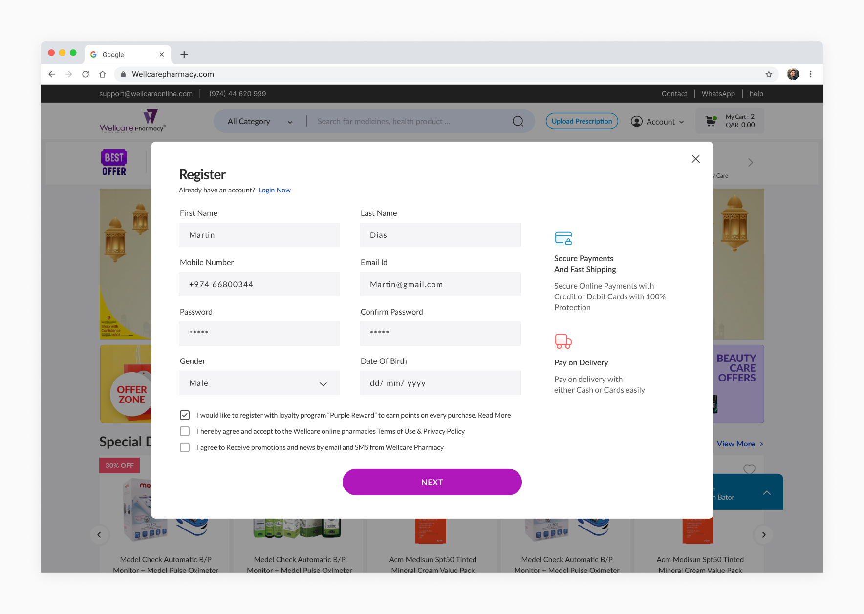This screenshot has width=864, height=614.
Task: Expand the Account menu chevron
Action: (x=681, y=121)
